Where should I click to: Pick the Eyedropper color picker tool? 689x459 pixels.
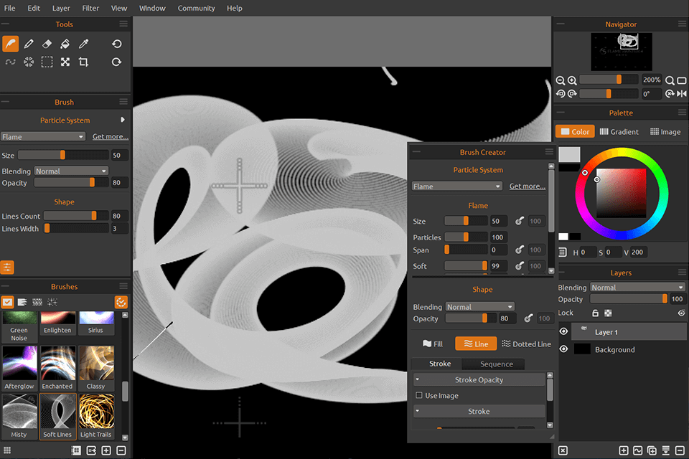coord(83,44)
